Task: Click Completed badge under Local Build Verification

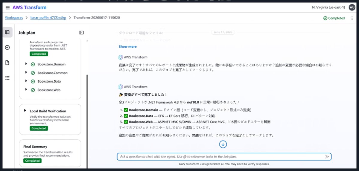Action: (39, 128)
